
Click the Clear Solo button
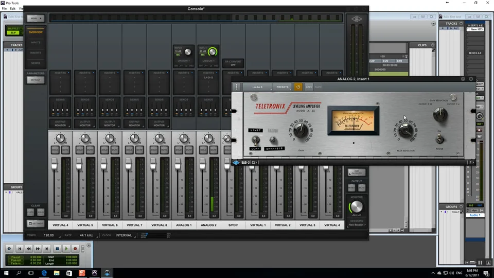pyautogui.click(x=41, y=212)
